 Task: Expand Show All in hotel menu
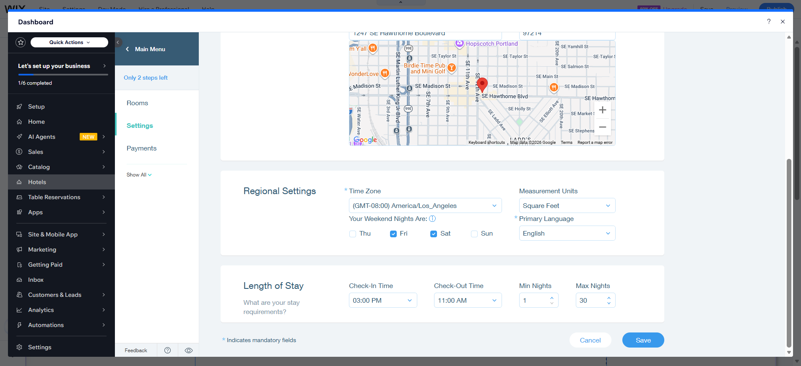(x=139, y=175)
